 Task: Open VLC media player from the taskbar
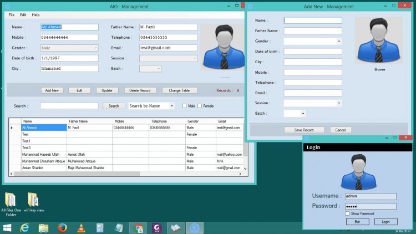(81, 228)
